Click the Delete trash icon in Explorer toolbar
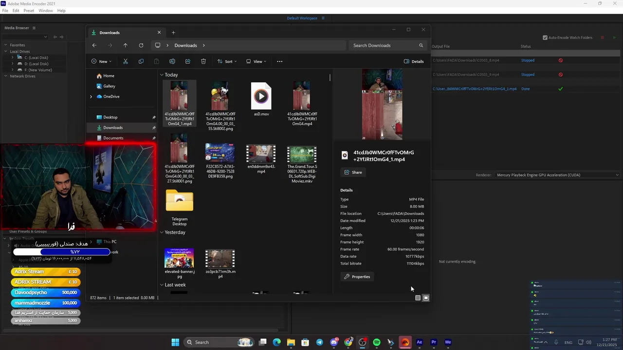Viewport: 623px width, 350px height. coord(203,61)
